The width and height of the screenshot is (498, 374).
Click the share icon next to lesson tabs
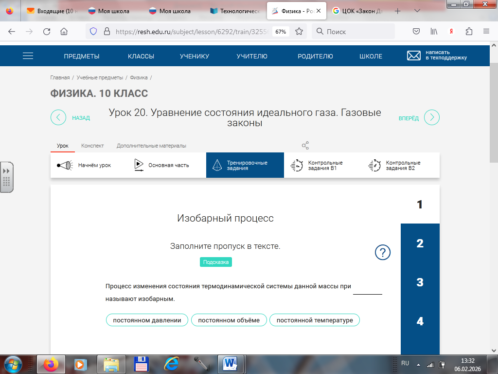[x=305, y=146]
